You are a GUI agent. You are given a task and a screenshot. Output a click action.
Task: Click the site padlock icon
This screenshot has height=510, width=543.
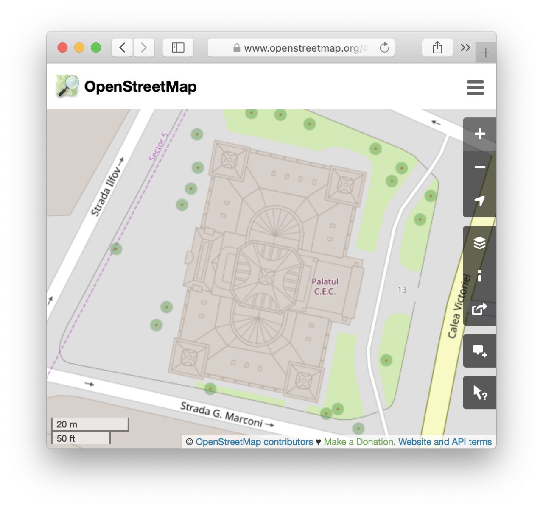click(237, 48)
